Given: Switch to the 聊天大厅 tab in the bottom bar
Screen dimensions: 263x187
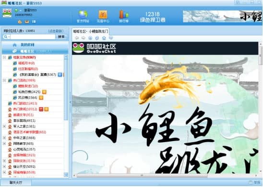Looking at the screenshot, I should coord(16,183).
